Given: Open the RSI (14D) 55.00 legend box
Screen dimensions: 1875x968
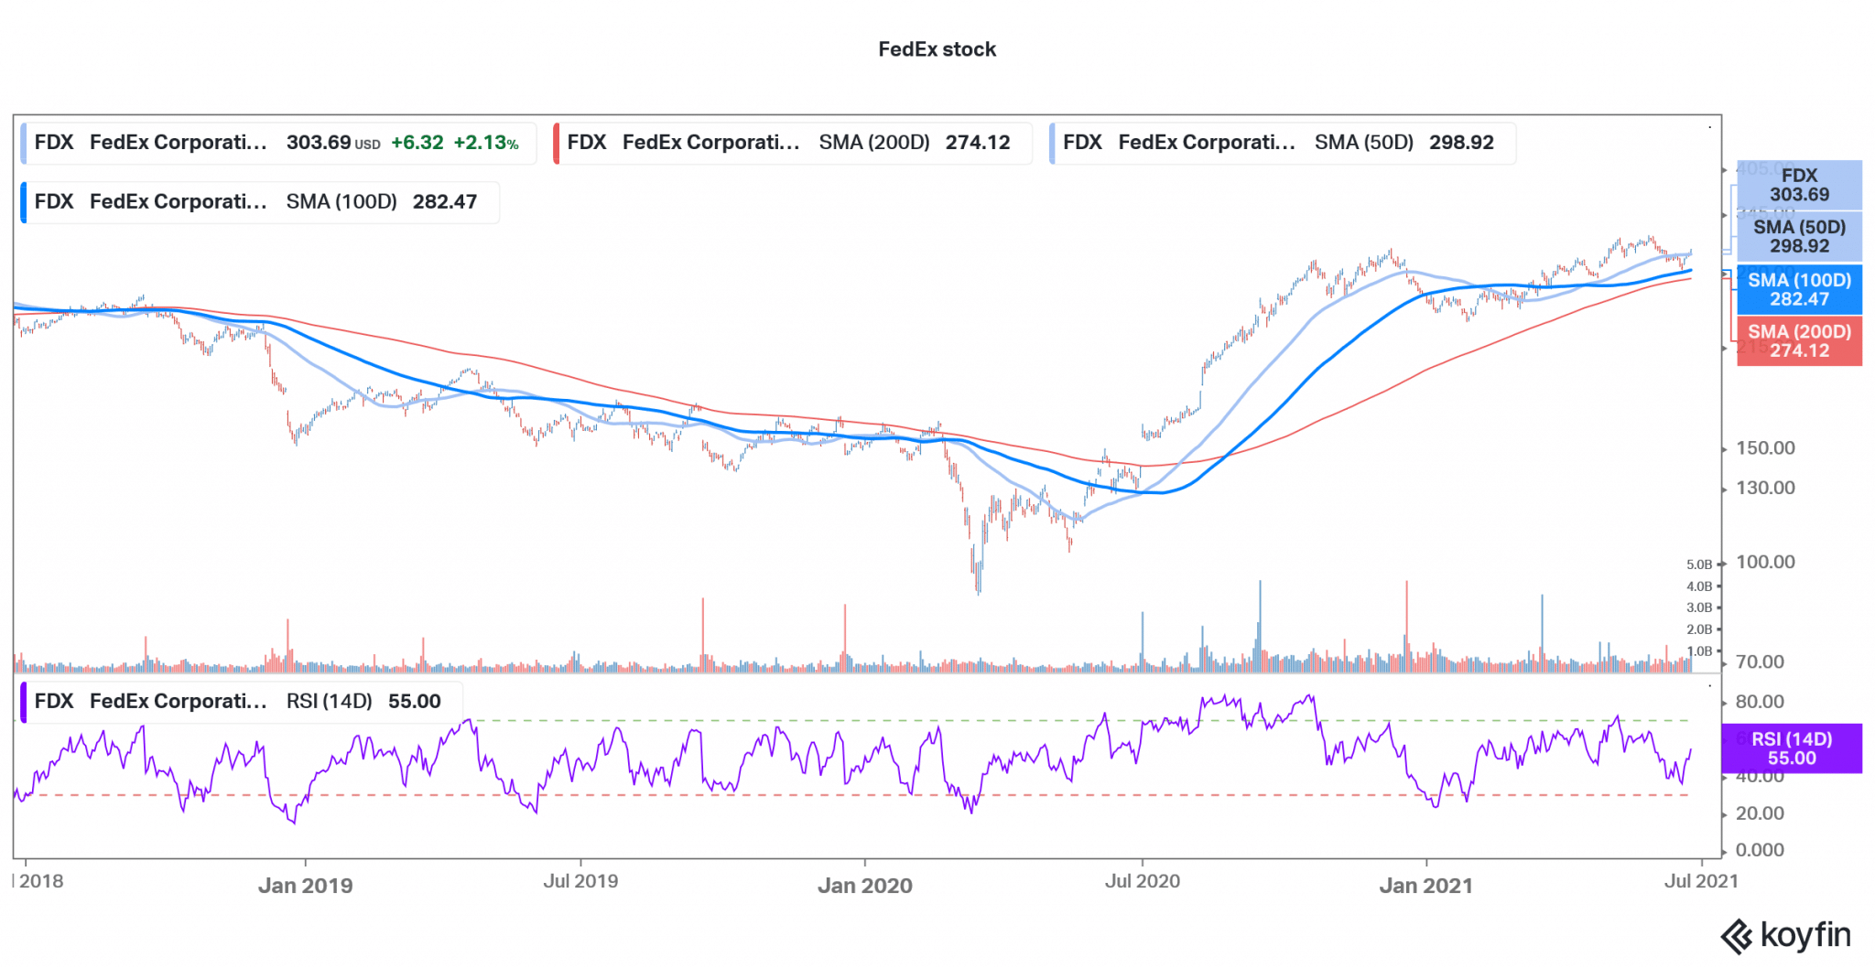Looking at the screenshot, I should (242, 702).
